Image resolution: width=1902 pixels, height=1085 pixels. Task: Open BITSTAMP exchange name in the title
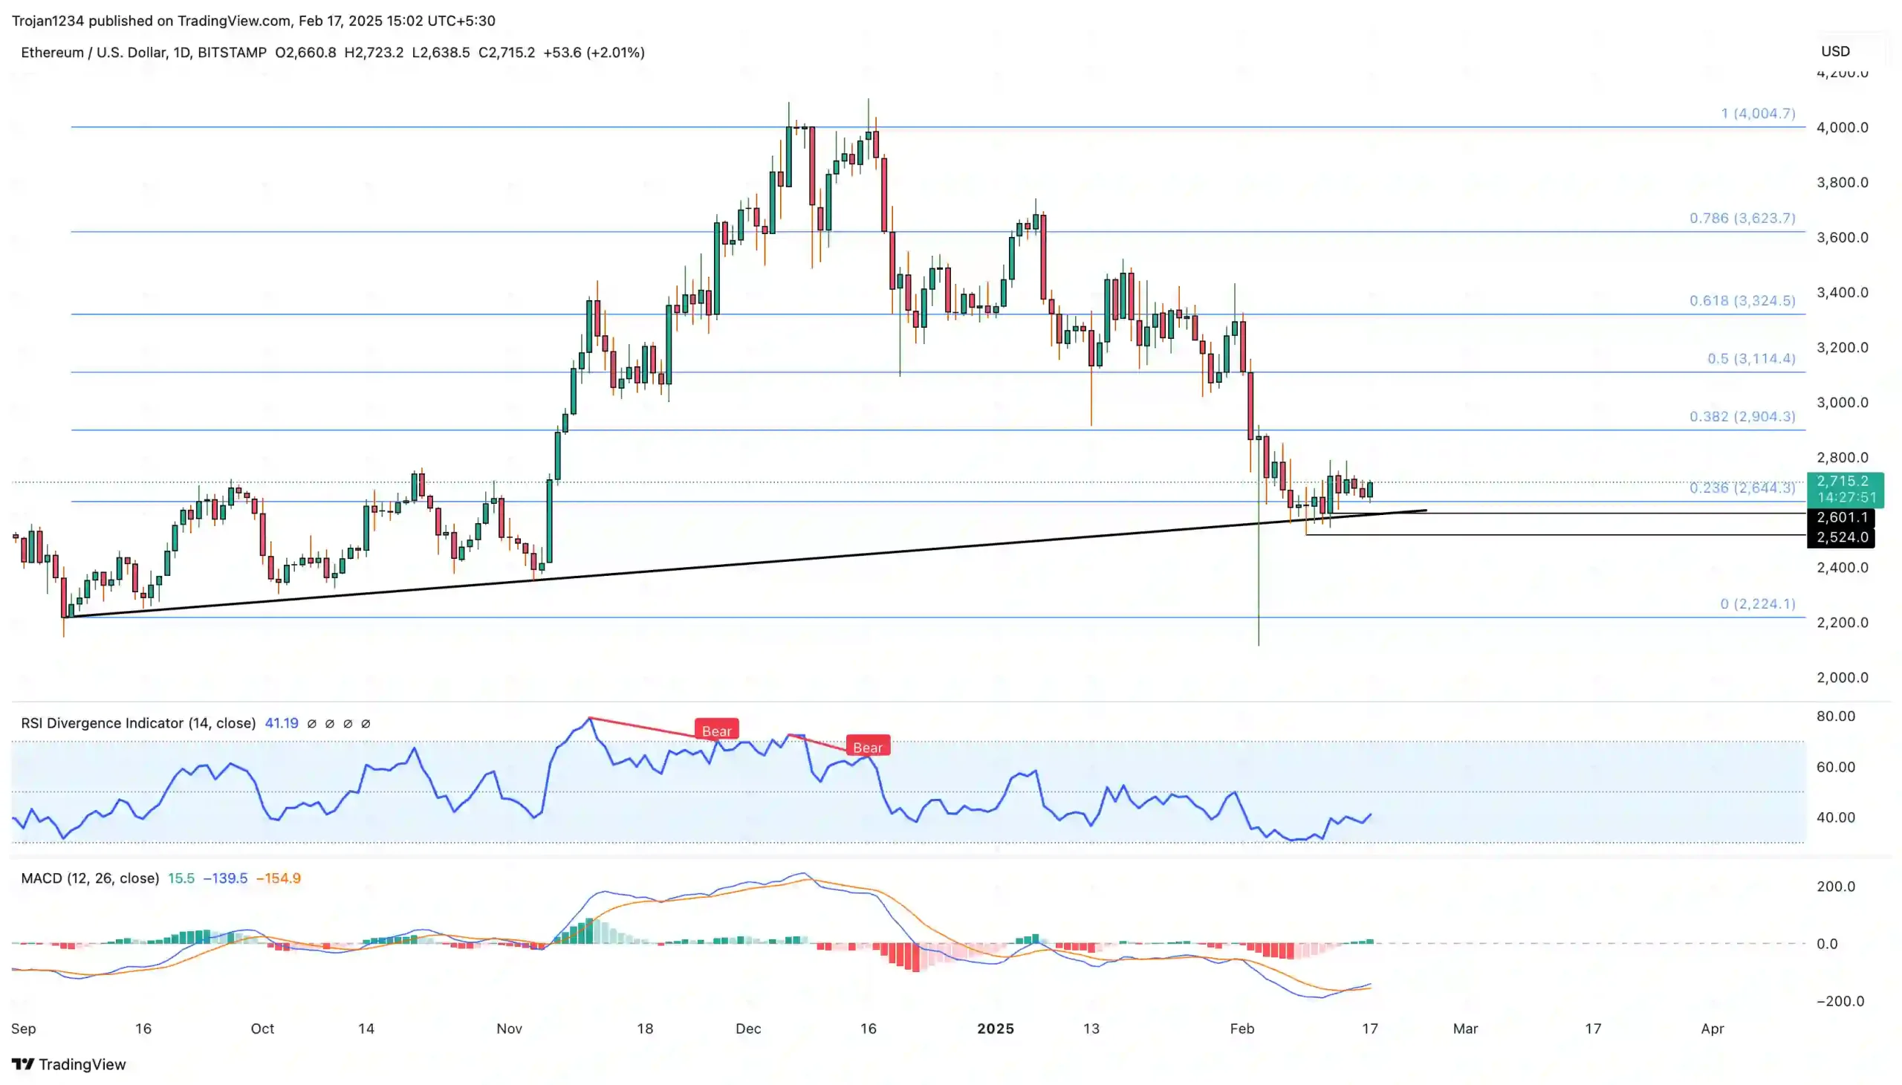click(x=231, y=52)
